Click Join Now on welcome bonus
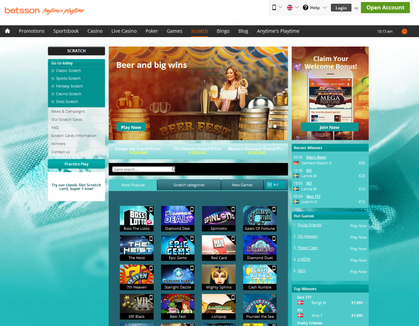 pyautogui.click(x=329, y=127)
